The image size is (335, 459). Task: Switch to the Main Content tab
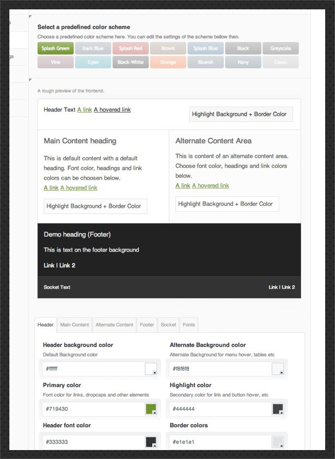coord(74,325)
